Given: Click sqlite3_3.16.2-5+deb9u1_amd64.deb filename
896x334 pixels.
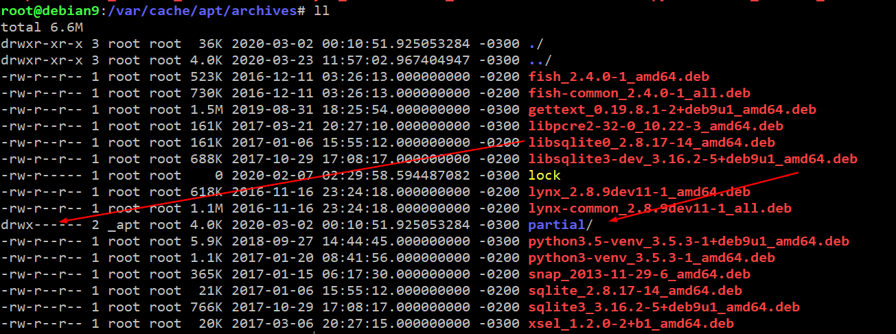Looking at the screenshot, I should [x=664, y=307].
